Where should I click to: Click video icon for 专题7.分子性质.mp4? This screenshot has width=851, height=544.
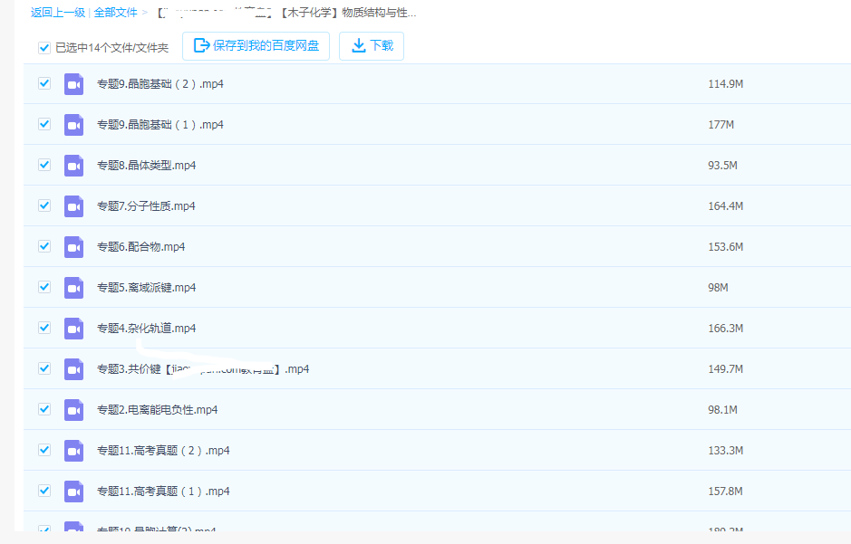click(73, 206)
